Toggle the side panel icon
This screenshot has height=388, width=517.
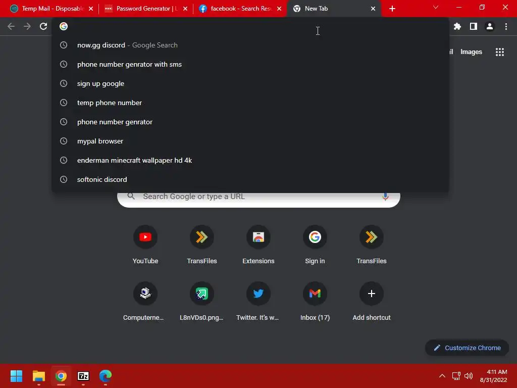pyautogui.click(x=474, y=26)
